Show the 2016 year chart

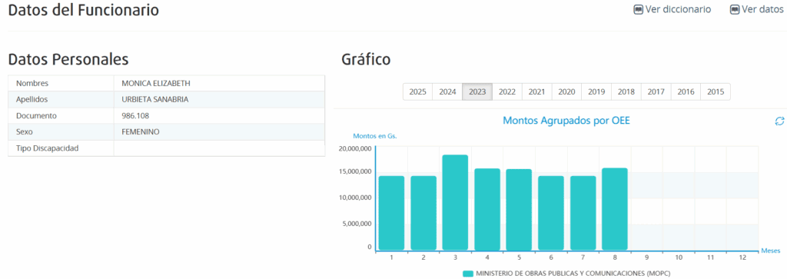[686, 91]
